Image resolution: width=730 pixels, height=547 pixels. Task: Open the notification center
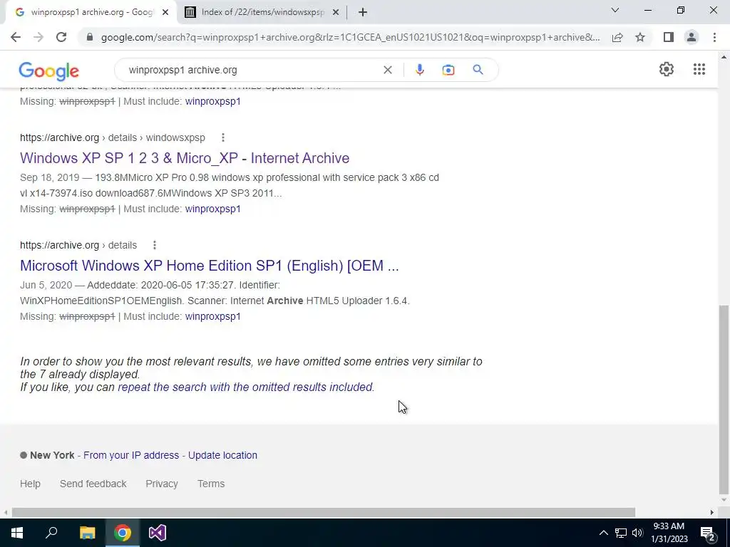coord(708,534)
